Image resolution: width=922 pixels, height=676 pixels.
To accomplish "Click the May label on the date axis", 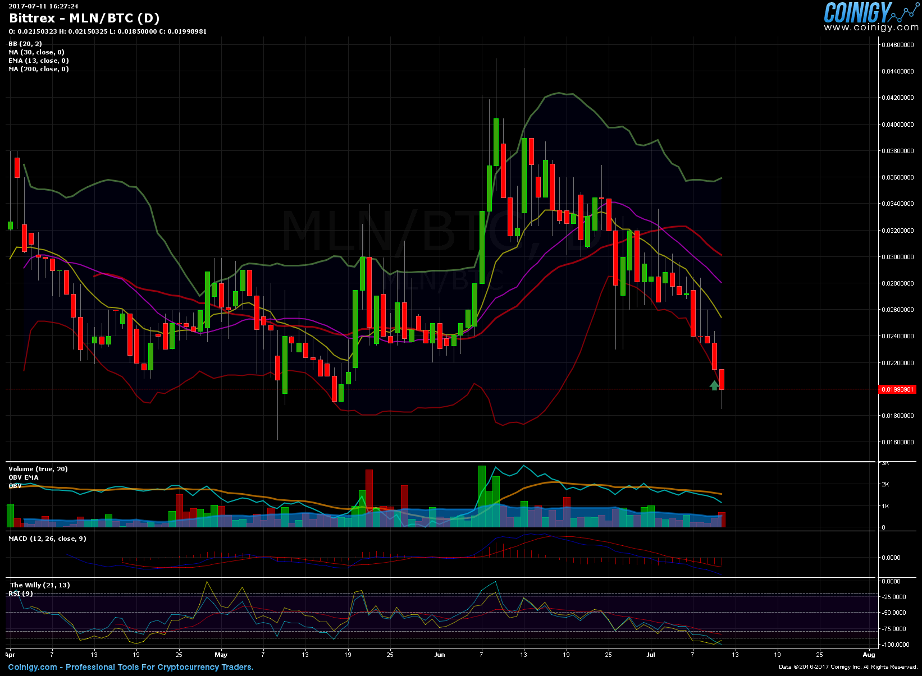I will click(221, 655).
